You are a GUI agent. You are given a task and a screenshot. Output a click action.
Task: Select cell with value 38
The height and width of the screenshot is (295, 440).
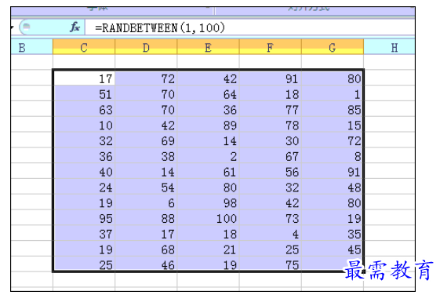(x=146, y=156)
